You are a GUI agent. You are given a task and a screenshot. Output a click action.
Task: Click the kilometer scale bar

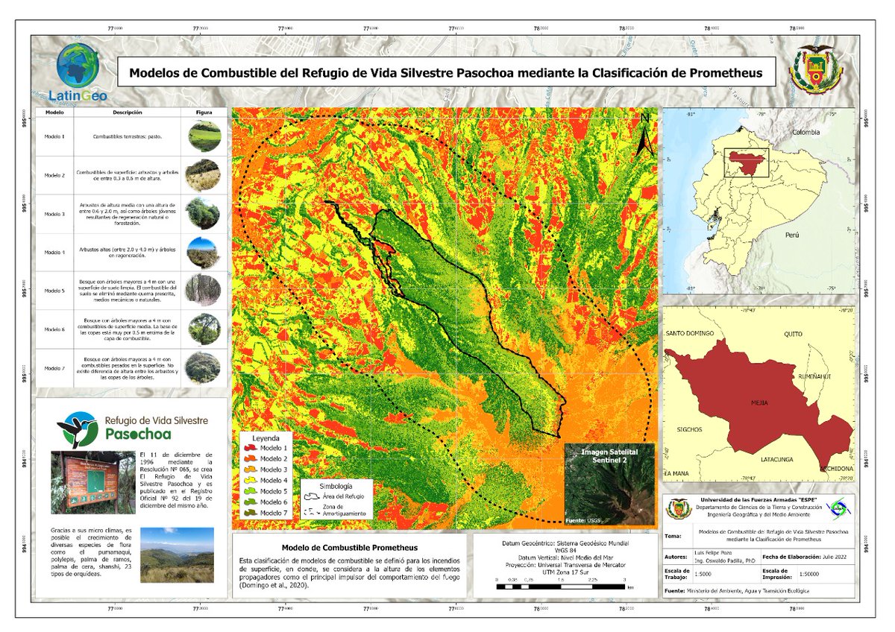(561, 588)
